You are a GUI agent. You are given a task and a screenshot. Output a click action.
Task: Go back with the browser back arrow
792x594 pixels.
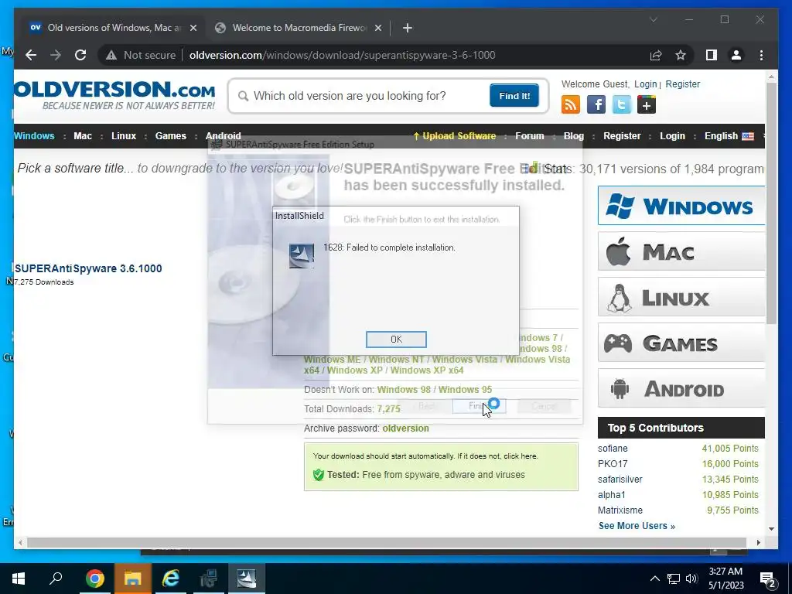point(31,55)
